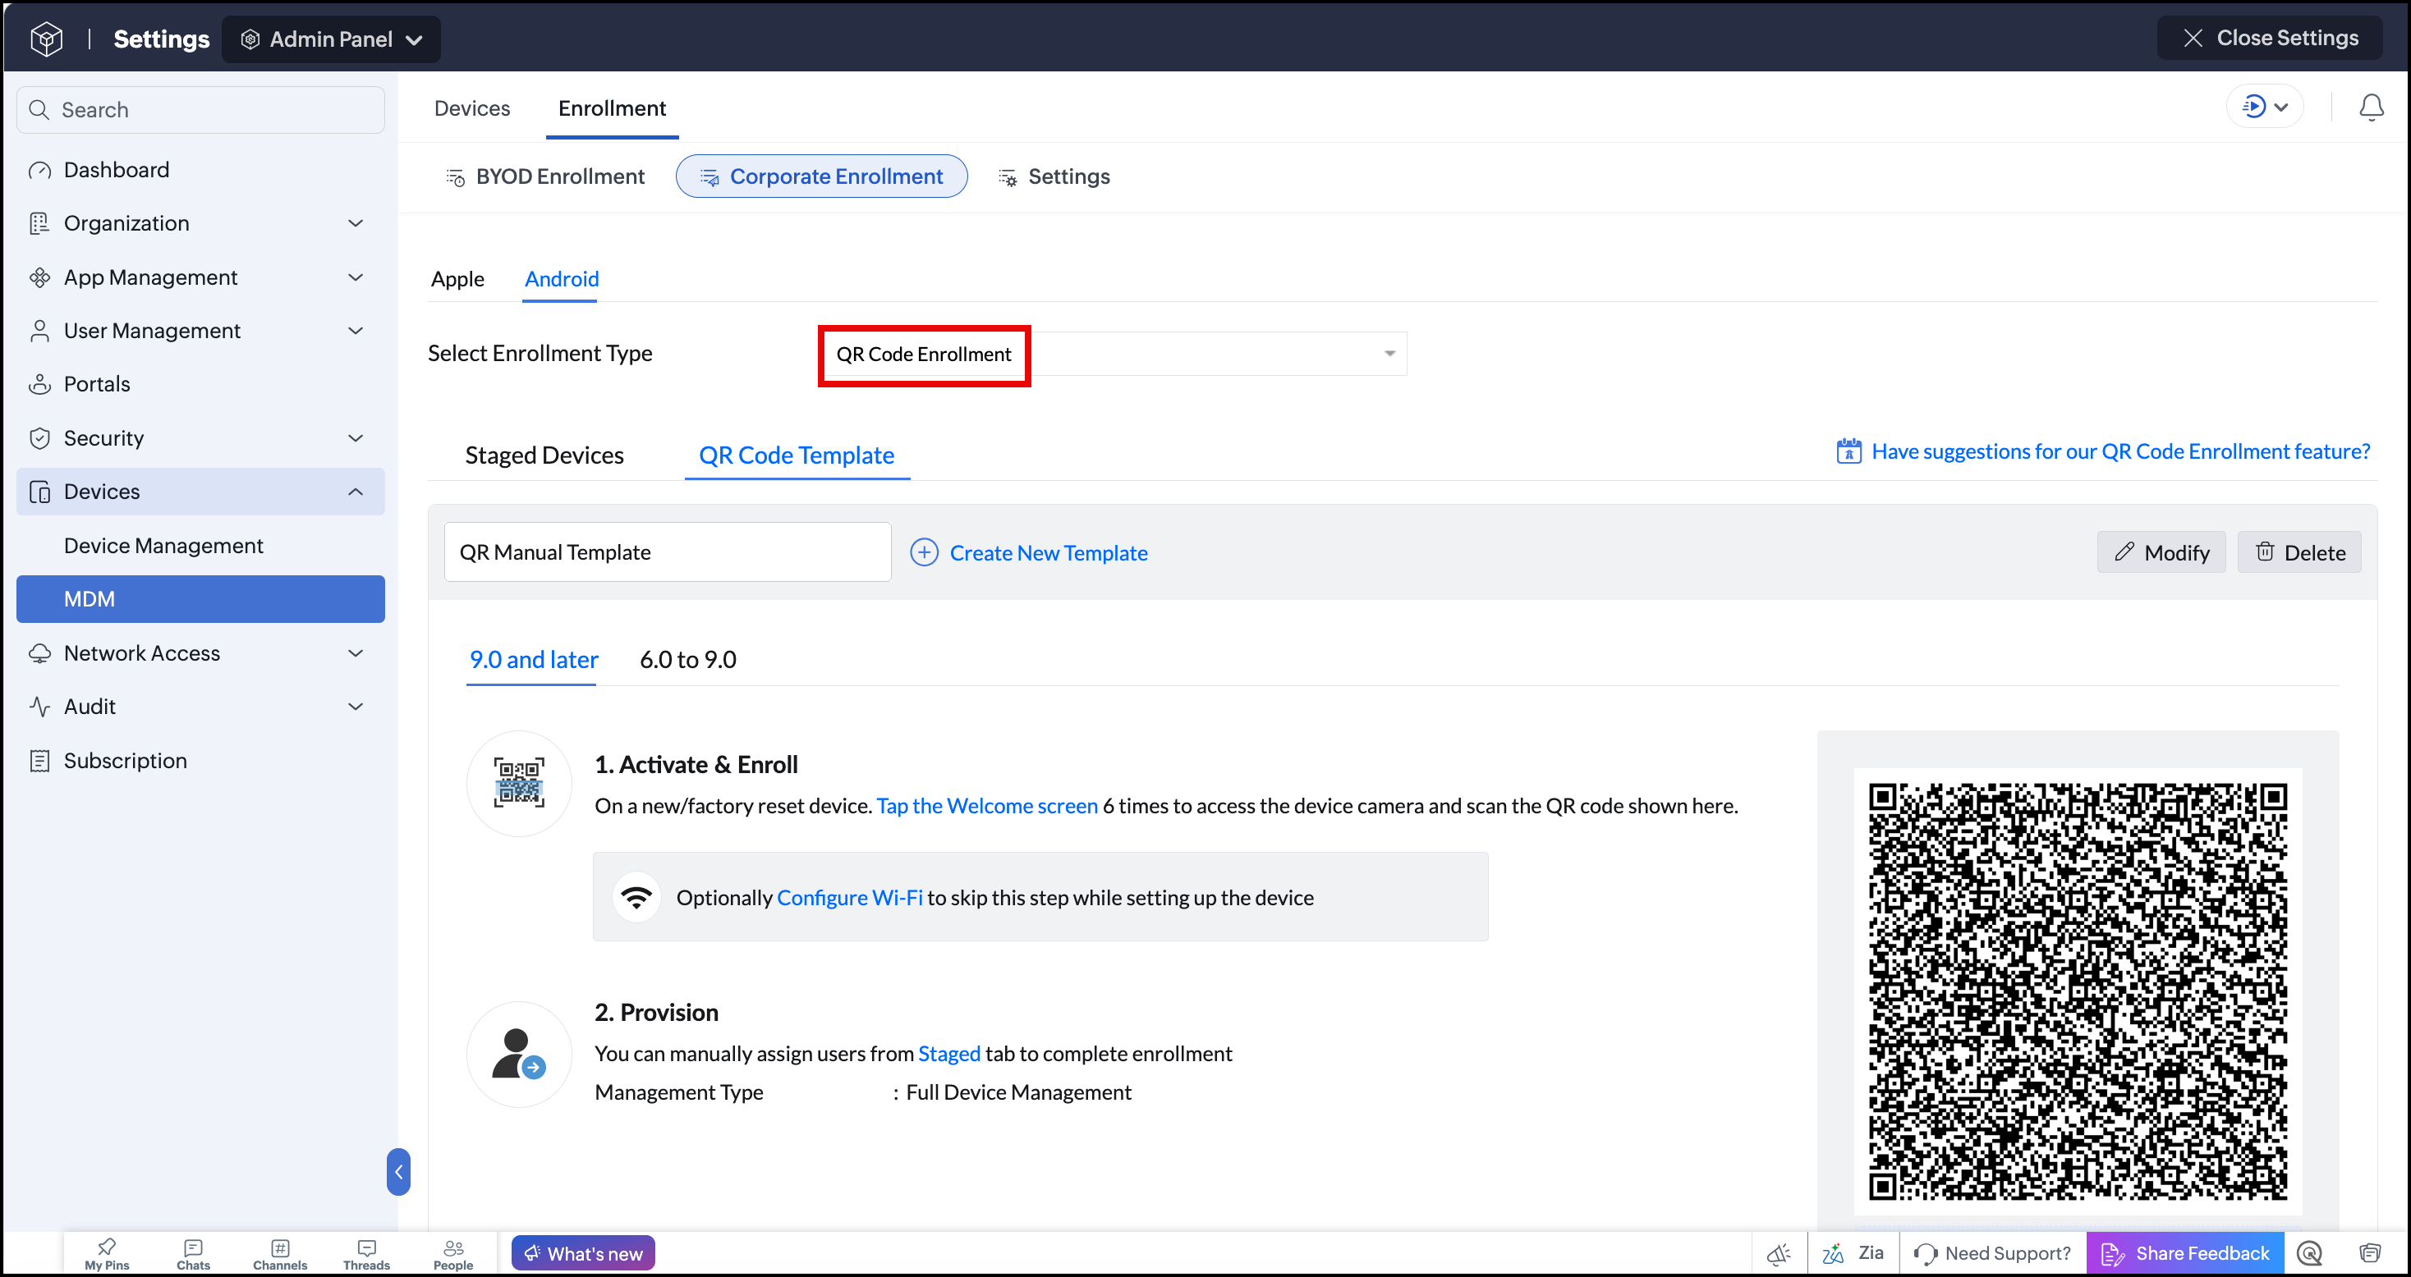
Task: Open the Staged link in Provision step
Action: pos(949,1054)
